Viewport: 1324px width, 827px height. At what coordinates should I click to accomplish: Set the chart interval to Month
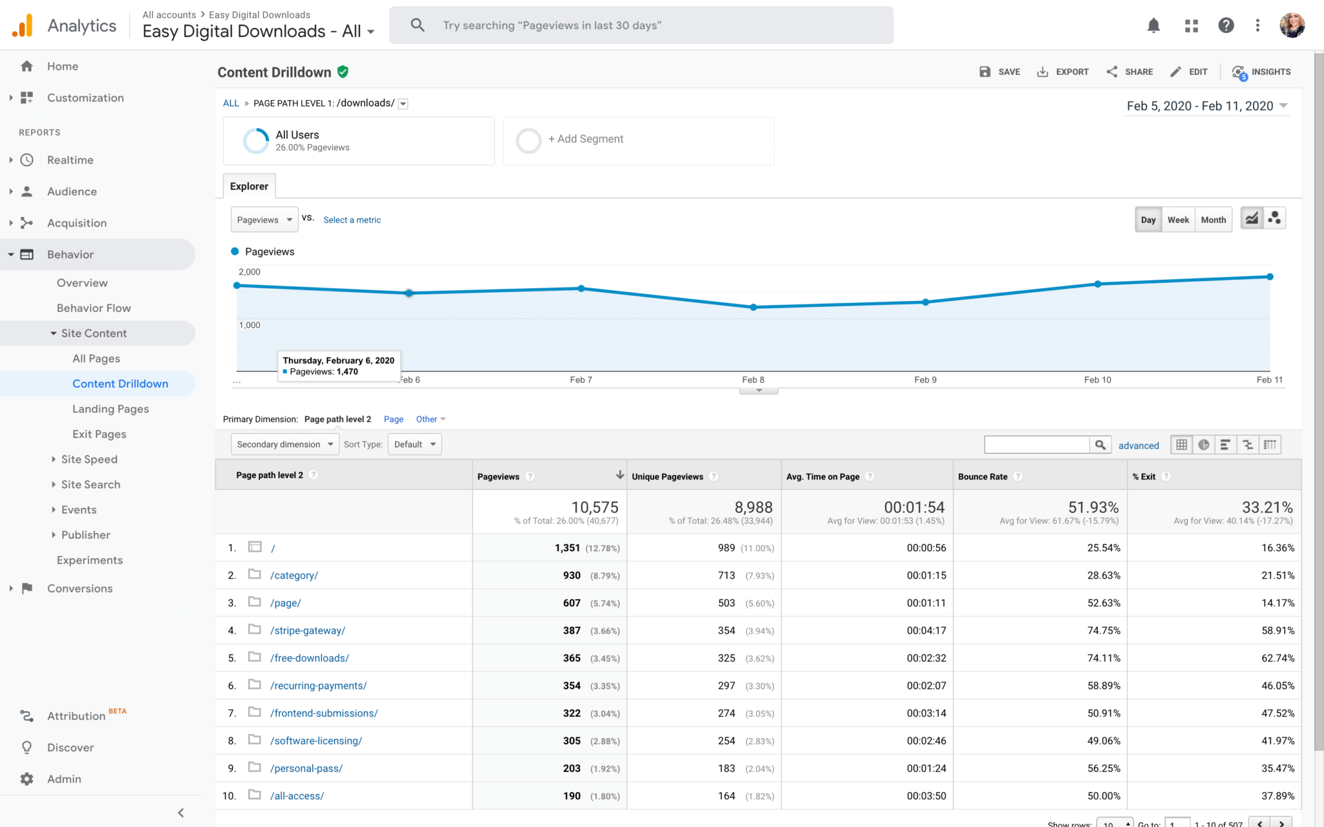(x=1213, y=220)
